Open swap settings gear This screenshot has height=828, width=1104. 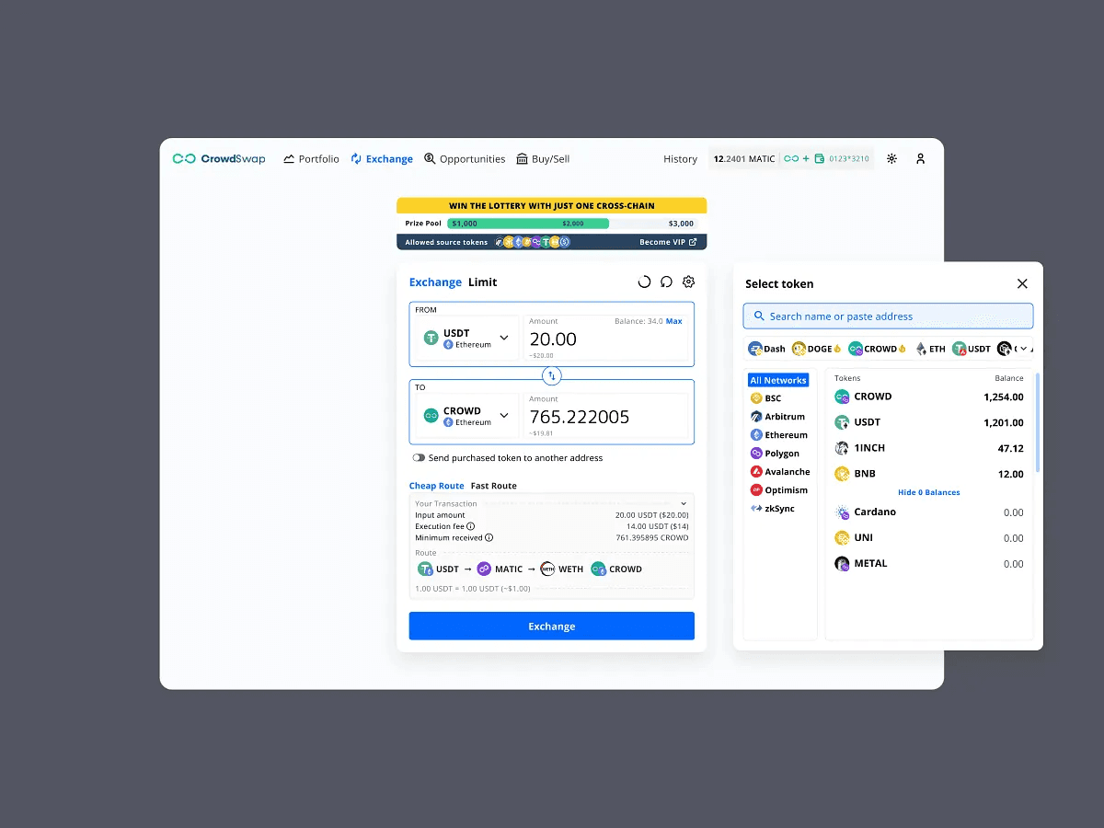[x=688, y=282]
